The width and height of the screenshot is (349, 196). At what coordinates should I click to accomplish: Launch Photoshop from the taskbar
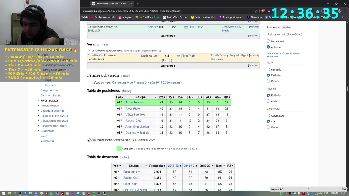pyautogui.click(x=57, y=193)
